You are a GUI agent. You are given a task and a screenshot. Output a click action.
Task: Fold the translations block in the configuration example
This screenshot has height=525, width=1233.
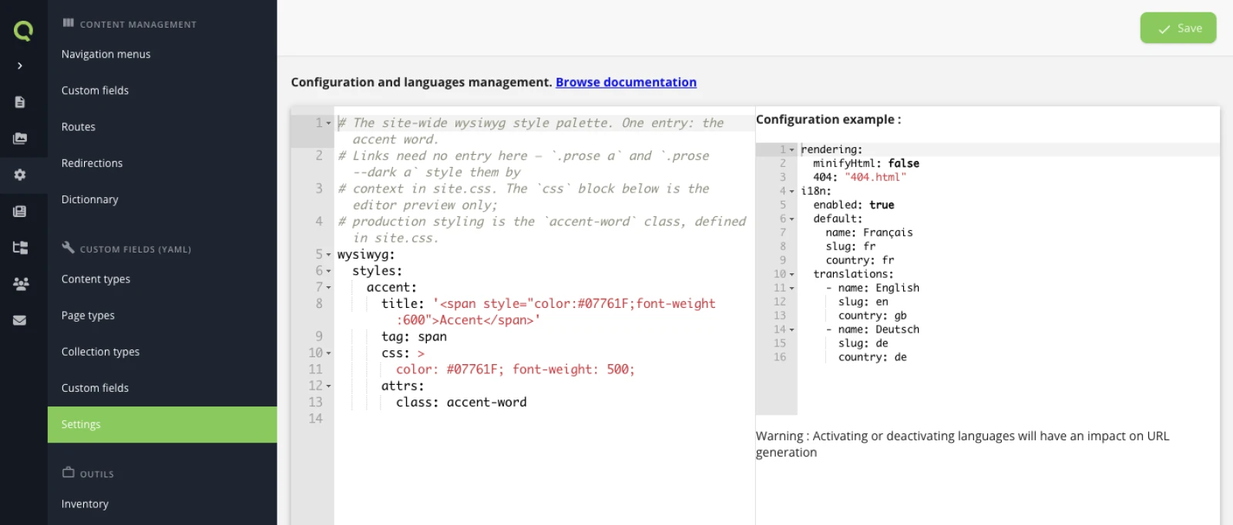792,275
